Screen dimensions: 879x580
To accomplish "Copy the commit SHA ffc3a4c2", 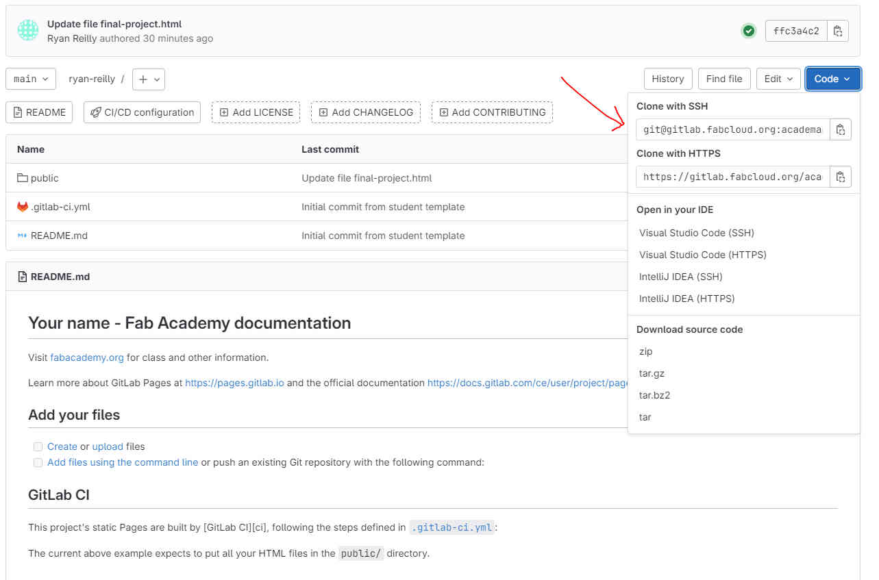I will [838, 31].
